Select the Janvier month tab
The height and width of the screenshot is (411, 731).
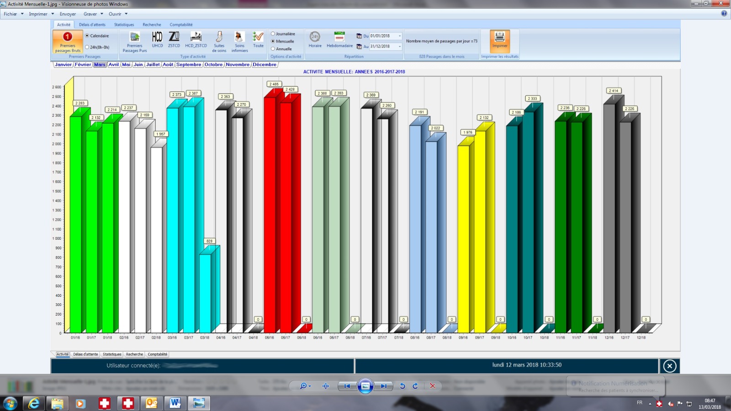pos(63,64)
